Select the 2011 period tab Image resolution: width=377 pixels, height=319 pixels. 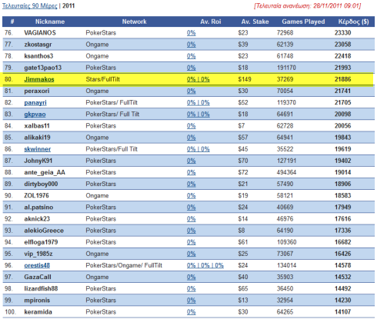tap(68, 5)
